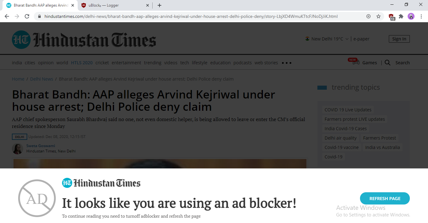Open the Chrome three-dot menu
428x223 pixels.
[x=421, y=16]
